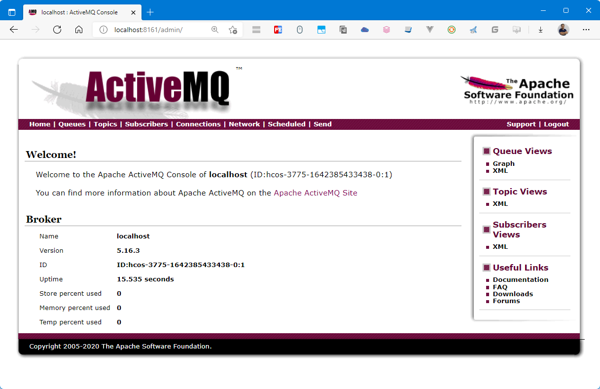Open the Scheduled page
Viewport: 600px width, 389px height.
(286, 124)
